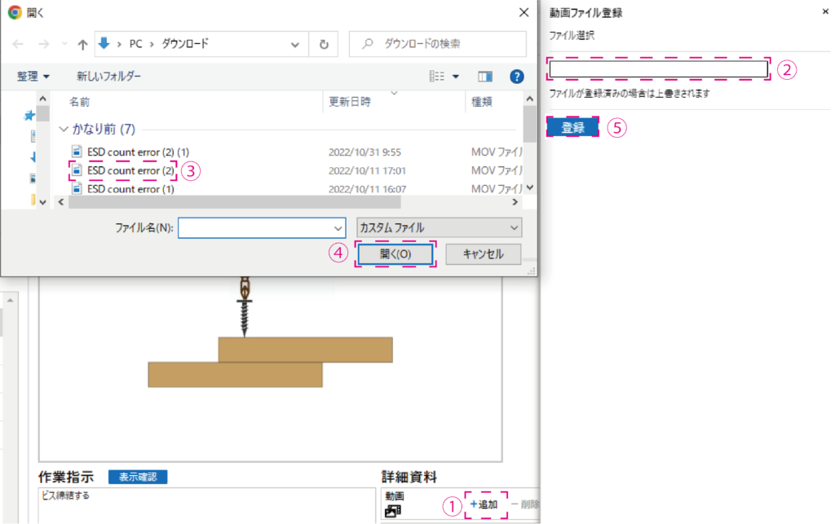
Task: Click the ファイル選択 input box
Action: tap(659, 69)
